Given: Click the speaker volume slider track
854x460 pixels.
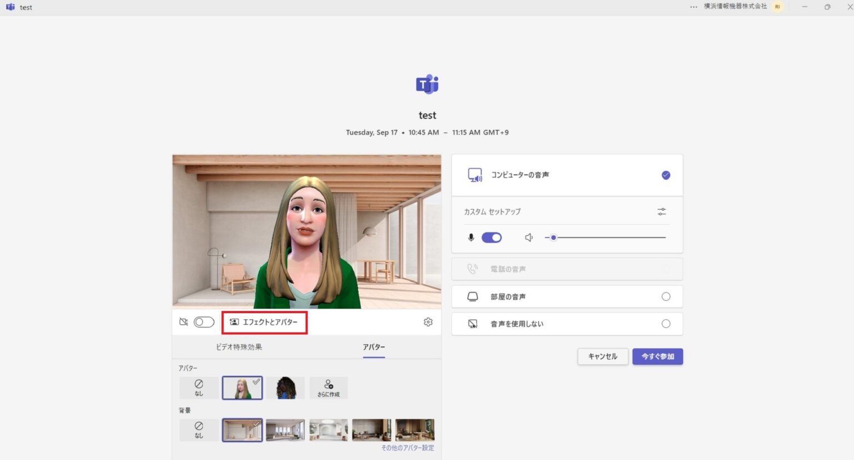Looking at the screenshot, I should (612, 238).
